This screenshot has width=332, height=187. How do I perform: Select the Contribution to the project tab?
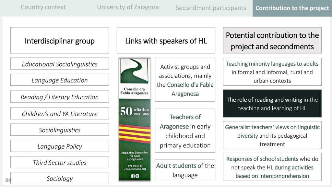coord(292,8)
